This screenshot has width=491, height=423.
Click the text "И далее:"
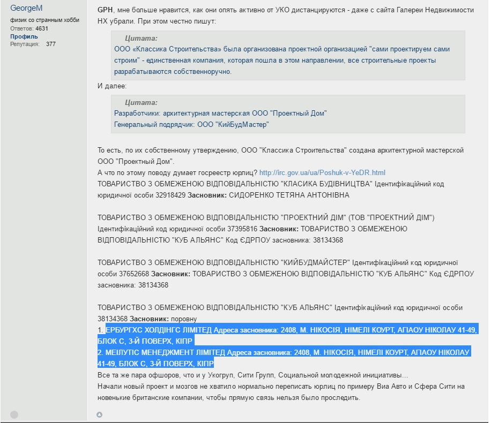click(111, 86)
